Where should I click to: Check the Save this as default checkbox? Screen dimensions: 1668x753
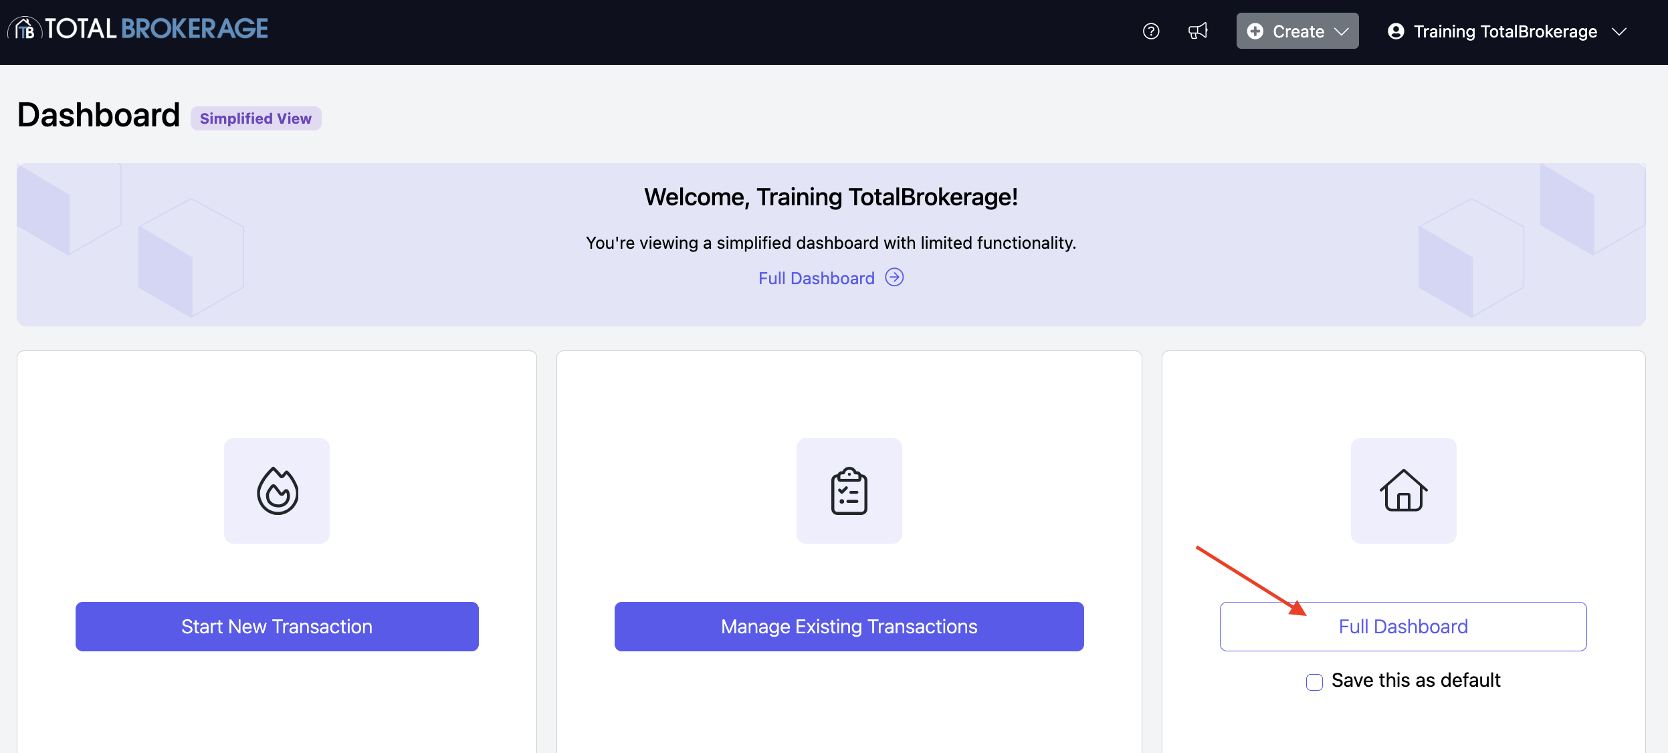1314,682
